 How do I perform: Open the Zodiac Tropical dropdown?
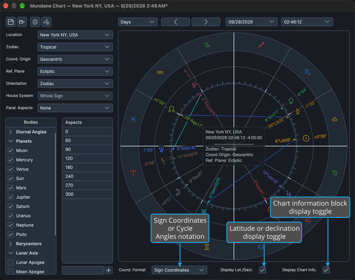75,47
